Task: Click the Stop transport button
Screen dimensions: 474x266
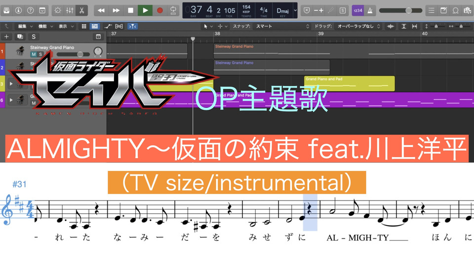Action: [130, 10]
